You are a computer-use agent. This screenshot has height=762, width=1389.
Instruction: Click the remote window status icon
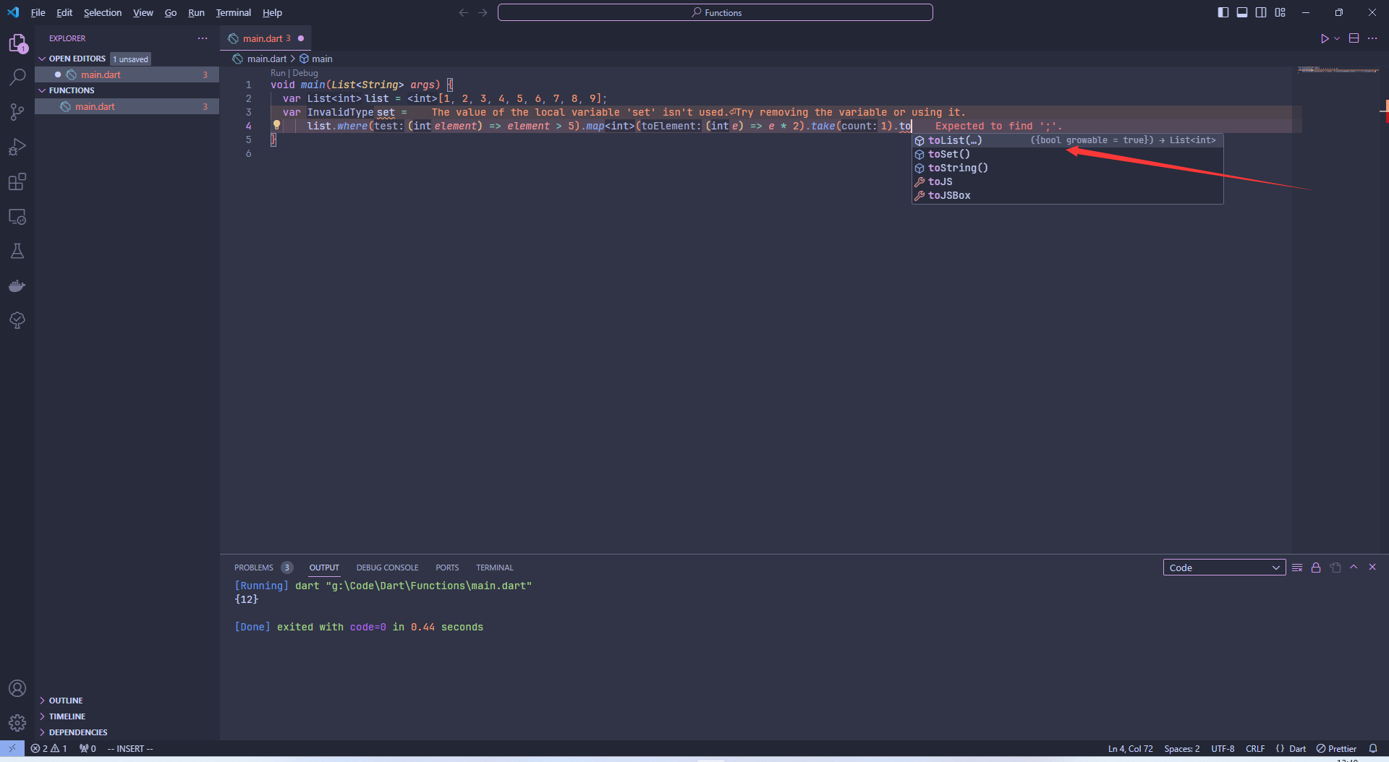tap(12, 748)
